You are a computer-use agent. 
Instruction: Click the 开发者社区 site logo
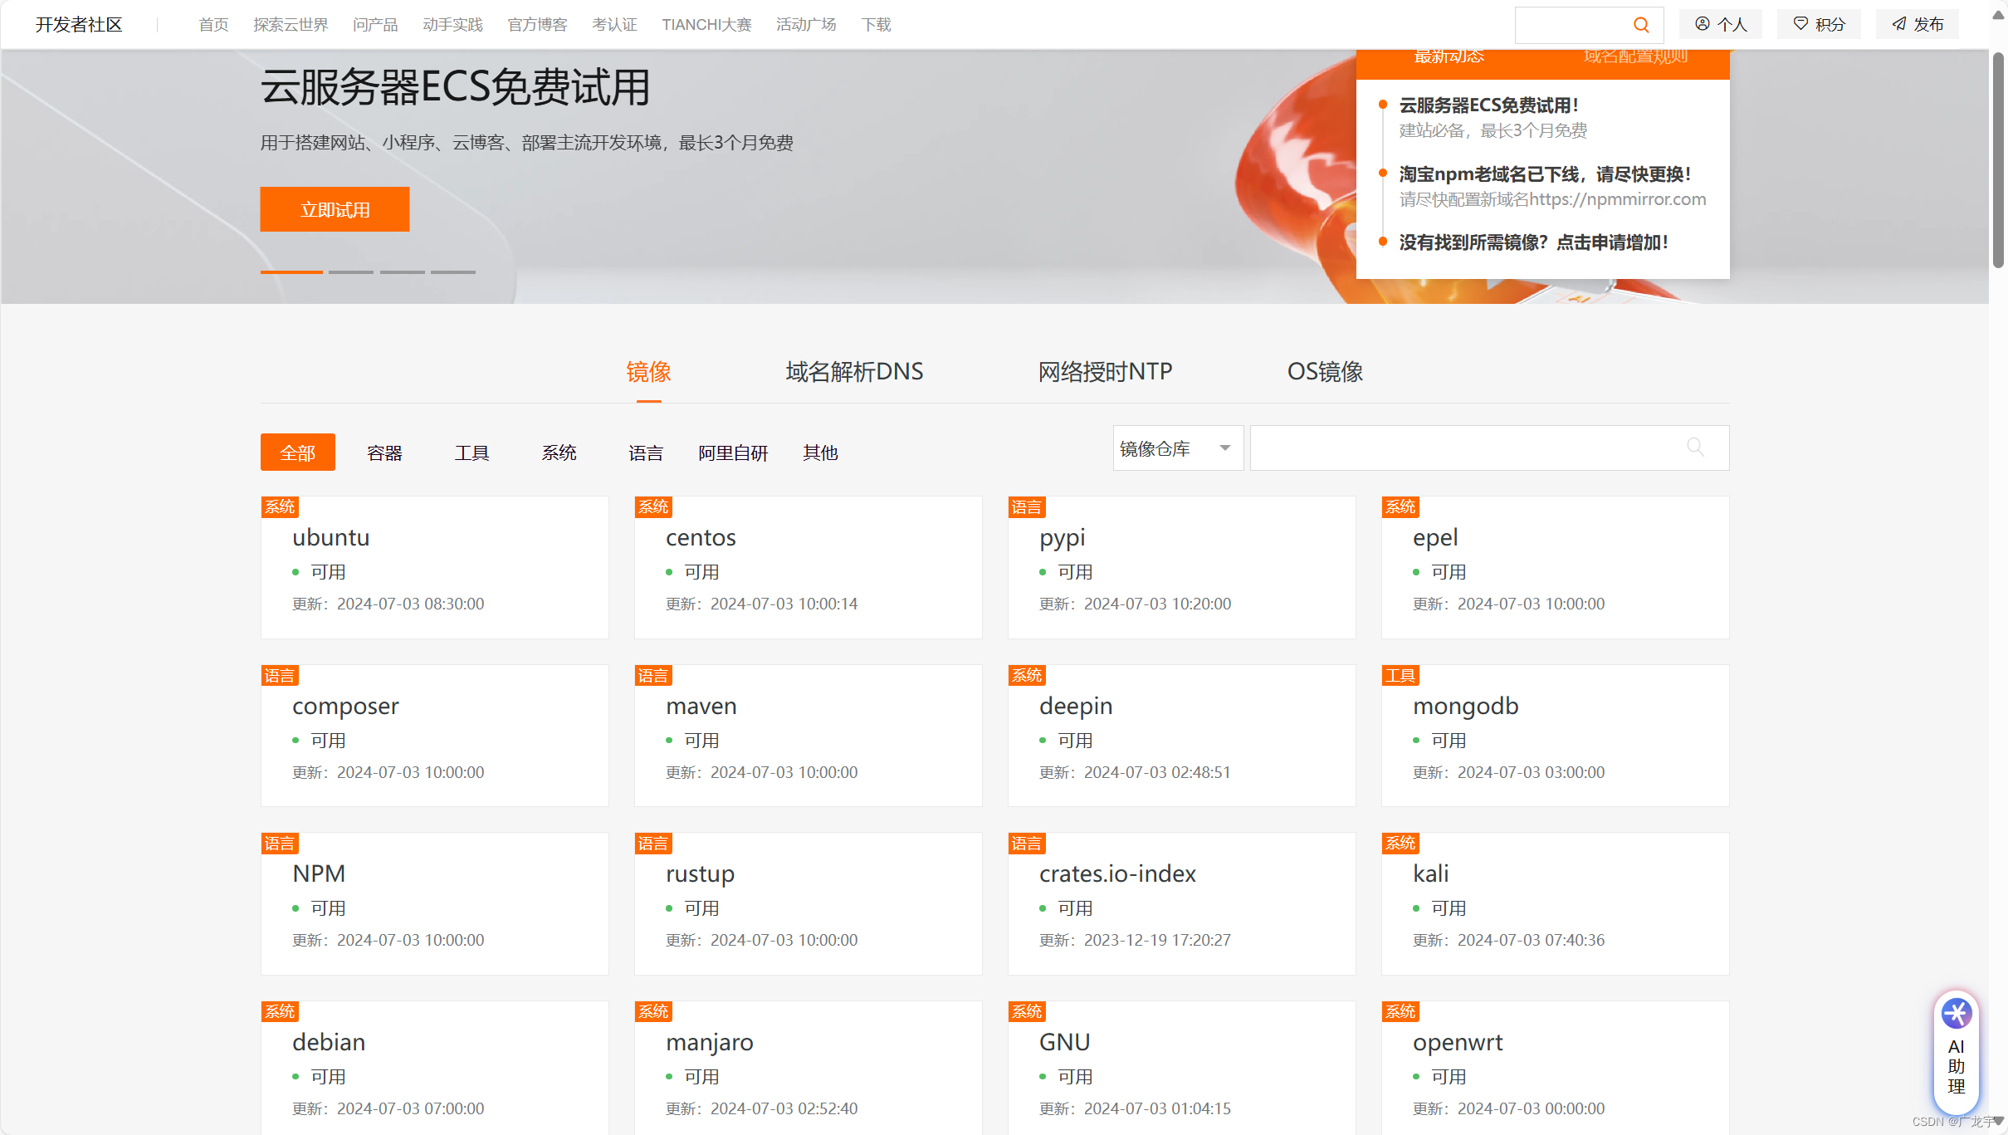click(x=79, y=25)
